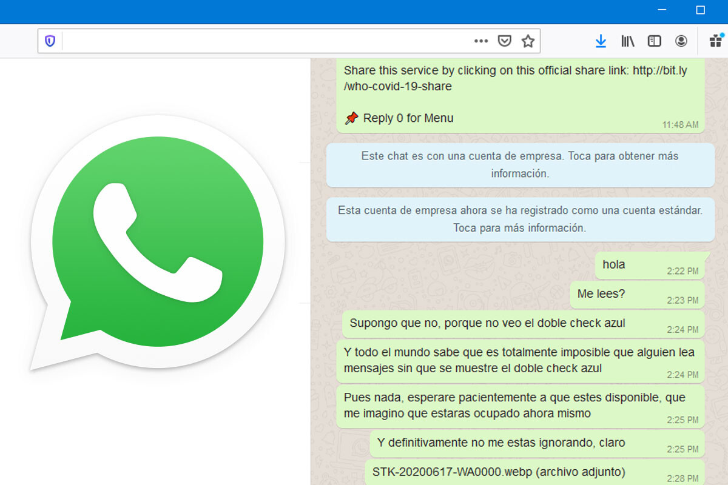
Task: Open the Firefox account profile icon
Action: click(x=681, y=41)
